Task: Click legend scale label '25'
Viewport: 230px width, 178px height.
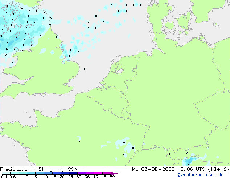Action: click(70, 177)
